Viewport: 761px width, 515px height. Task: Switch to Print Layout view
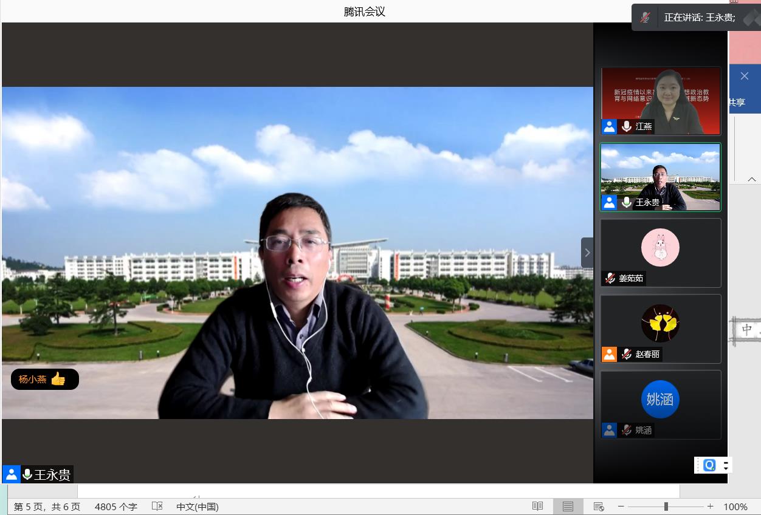tap(568, 506)
